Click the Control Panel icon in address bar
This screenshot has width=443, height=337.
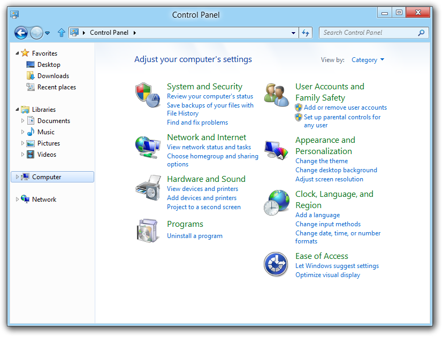point(74,33)
